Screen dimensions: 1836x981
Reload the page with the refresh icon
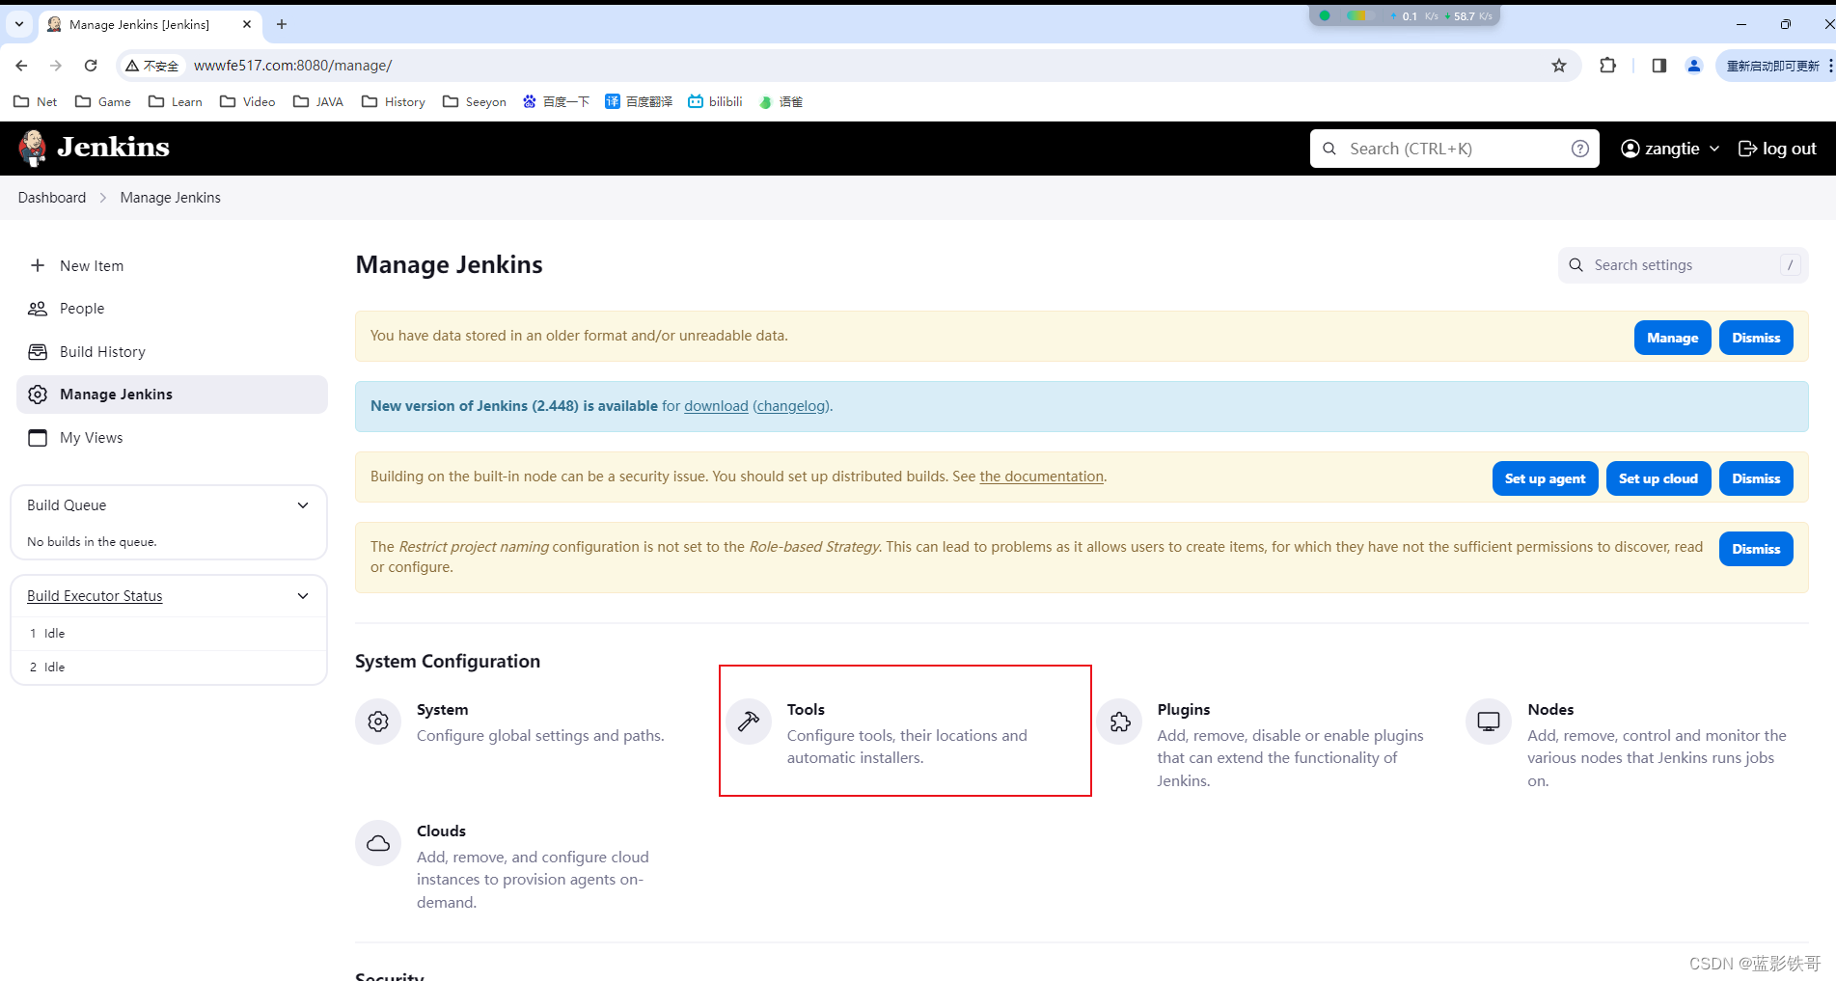tap(91, 66)
